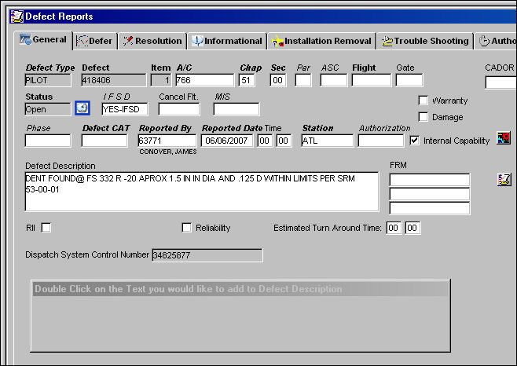Click the Chap field with value 51
The height and width of the screenshot is (366, 517).
pyautogui.click(x=247, y=80)
